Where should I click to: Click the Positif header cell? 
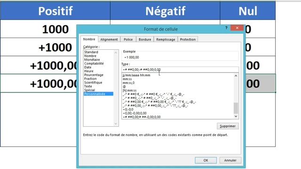tap(55, 11)
